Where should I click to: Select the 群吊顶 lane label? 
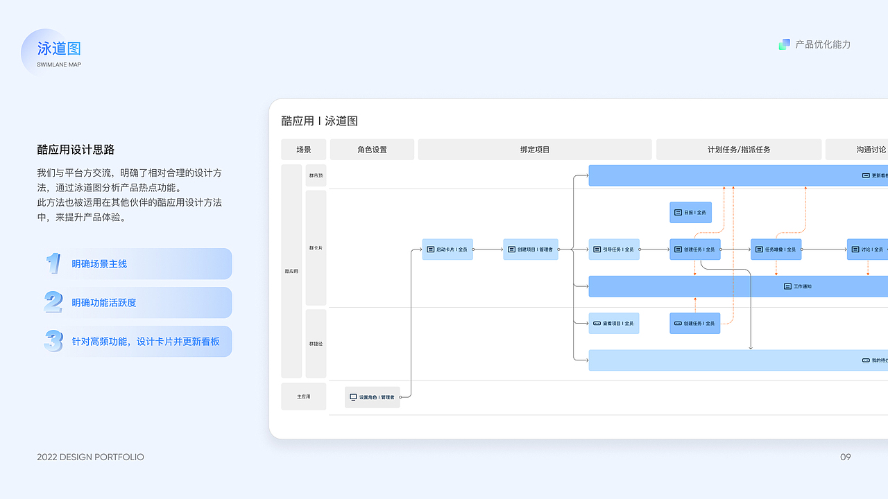pyautogui.click(x=316, y=175)
